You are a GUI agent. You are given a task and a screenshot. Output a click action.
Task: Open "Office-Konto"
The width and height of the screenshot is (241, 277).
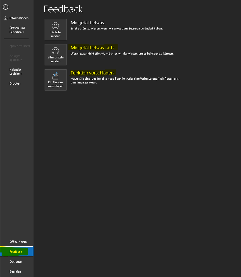pyautogui.click(x=18, y=242)
